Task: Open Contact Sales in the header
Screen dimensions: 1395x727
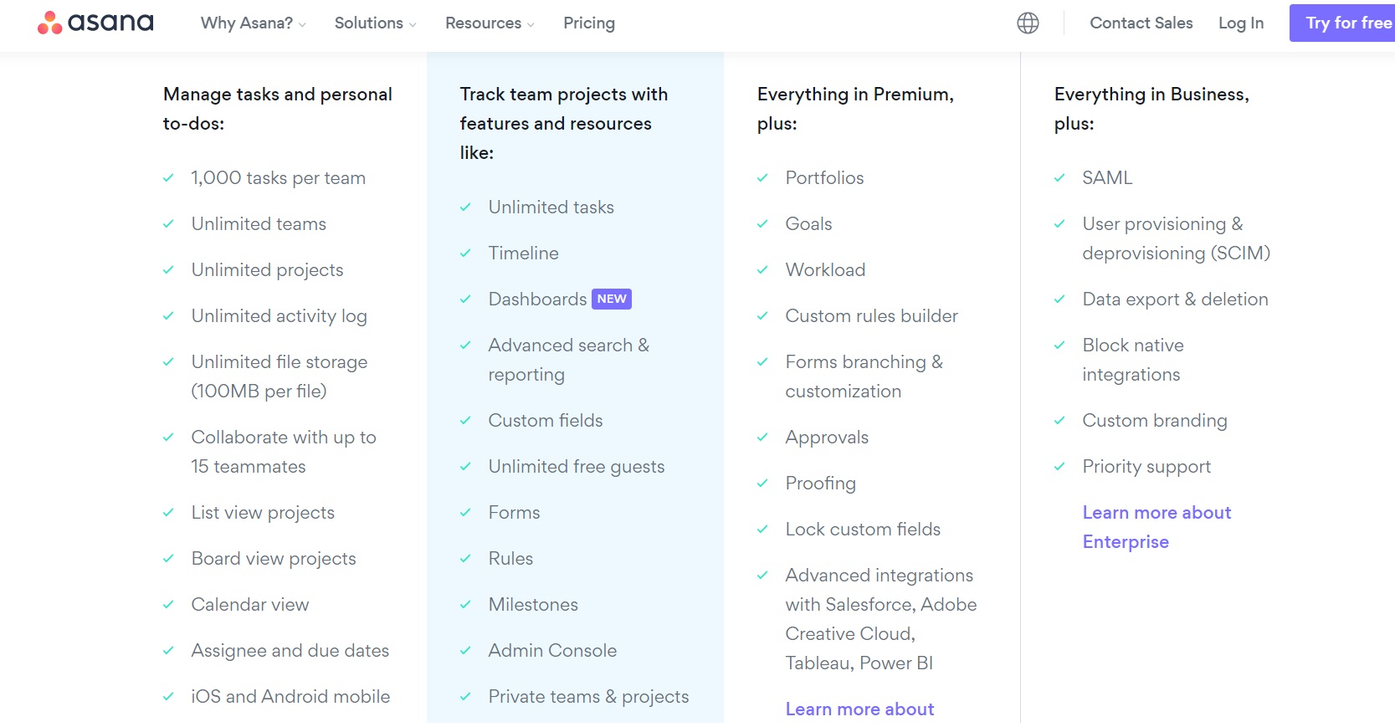Action: (x=1141, y=23)
